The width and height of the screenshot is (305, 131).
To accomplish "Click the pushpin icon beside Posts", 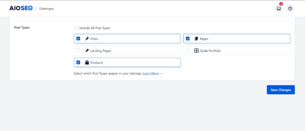I will 87,39.
